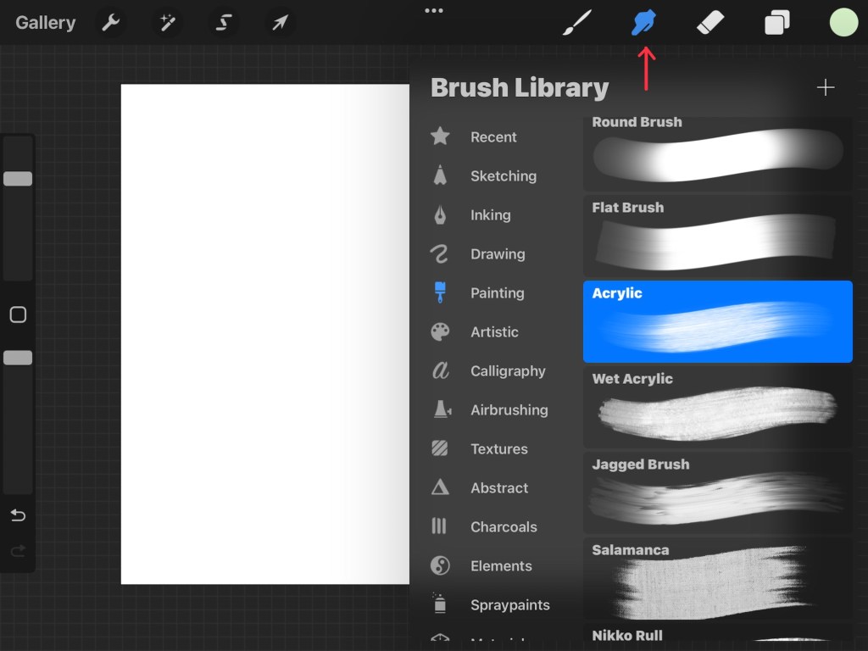Pick the Round Brush preset
Image resolution: width=868 pixels, height=651 pixels.
717,153
